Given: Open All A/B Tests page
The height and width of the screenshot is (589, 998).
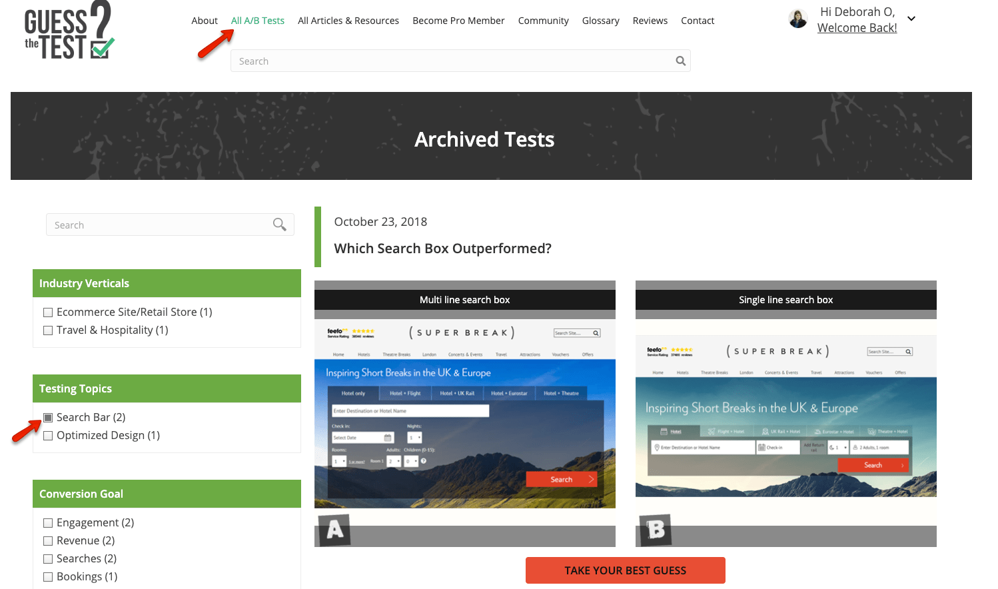Looking at the screenshot, I should (x=258, y=21).
